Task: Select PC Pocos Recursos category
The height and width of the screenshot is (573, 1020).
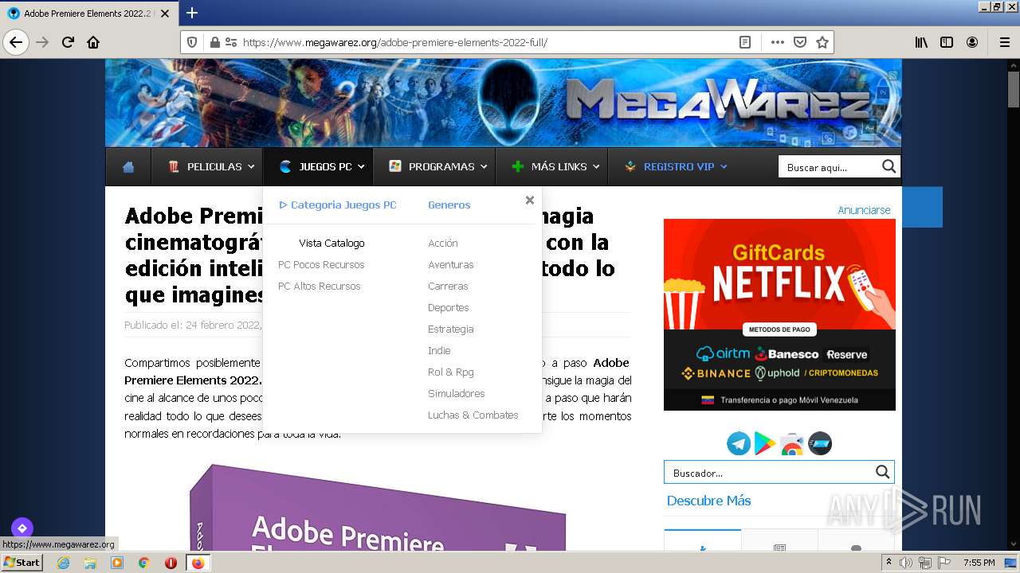Action: coord(321,265)
